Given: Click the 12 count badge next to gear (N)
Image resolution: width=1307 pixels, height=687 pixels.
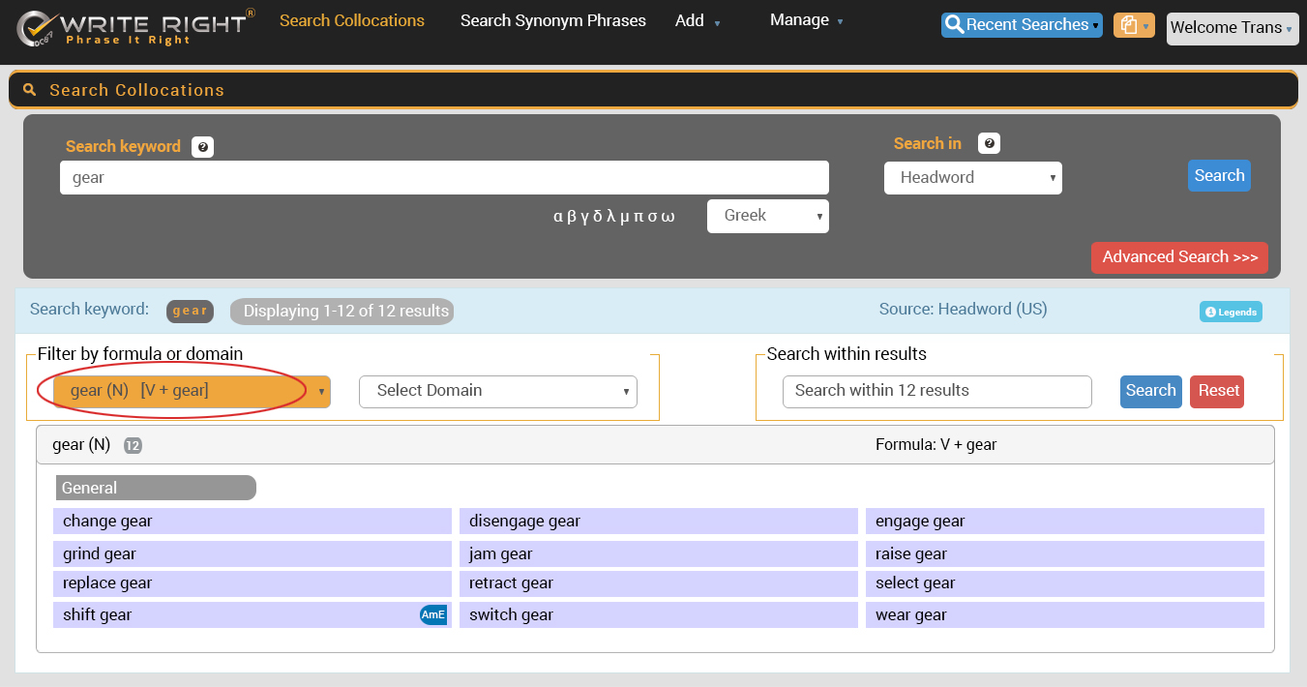Looking at the screenshot, I should (133, 446).
